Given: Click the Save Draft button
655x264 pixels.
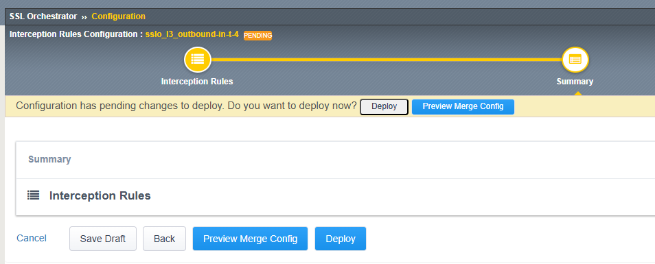Looking at the screenshot, I should [103, 239].
